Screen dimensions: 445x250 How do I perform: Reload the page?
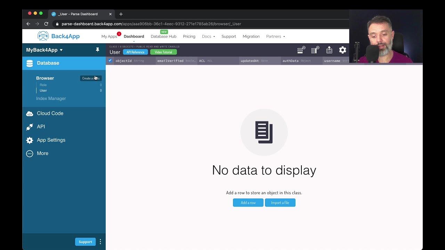coord(46,24)
